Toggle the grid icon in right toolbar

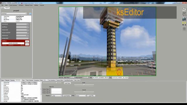pyautogui.click(x=184, y=29)
